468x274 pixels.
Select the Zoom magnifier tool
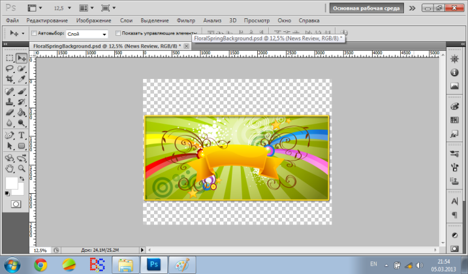coord(22,168)
